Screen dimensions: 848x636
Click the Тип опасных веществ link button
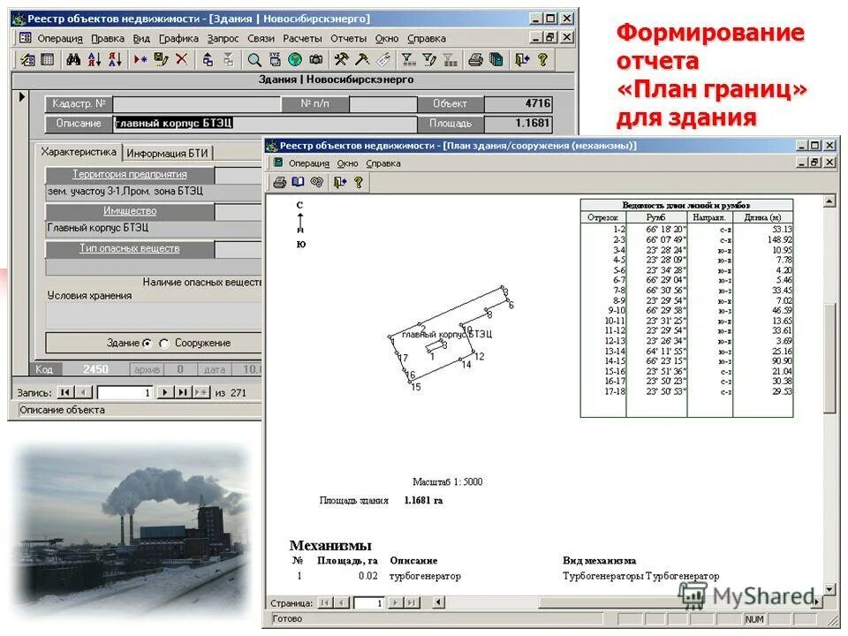pos(130,249)
